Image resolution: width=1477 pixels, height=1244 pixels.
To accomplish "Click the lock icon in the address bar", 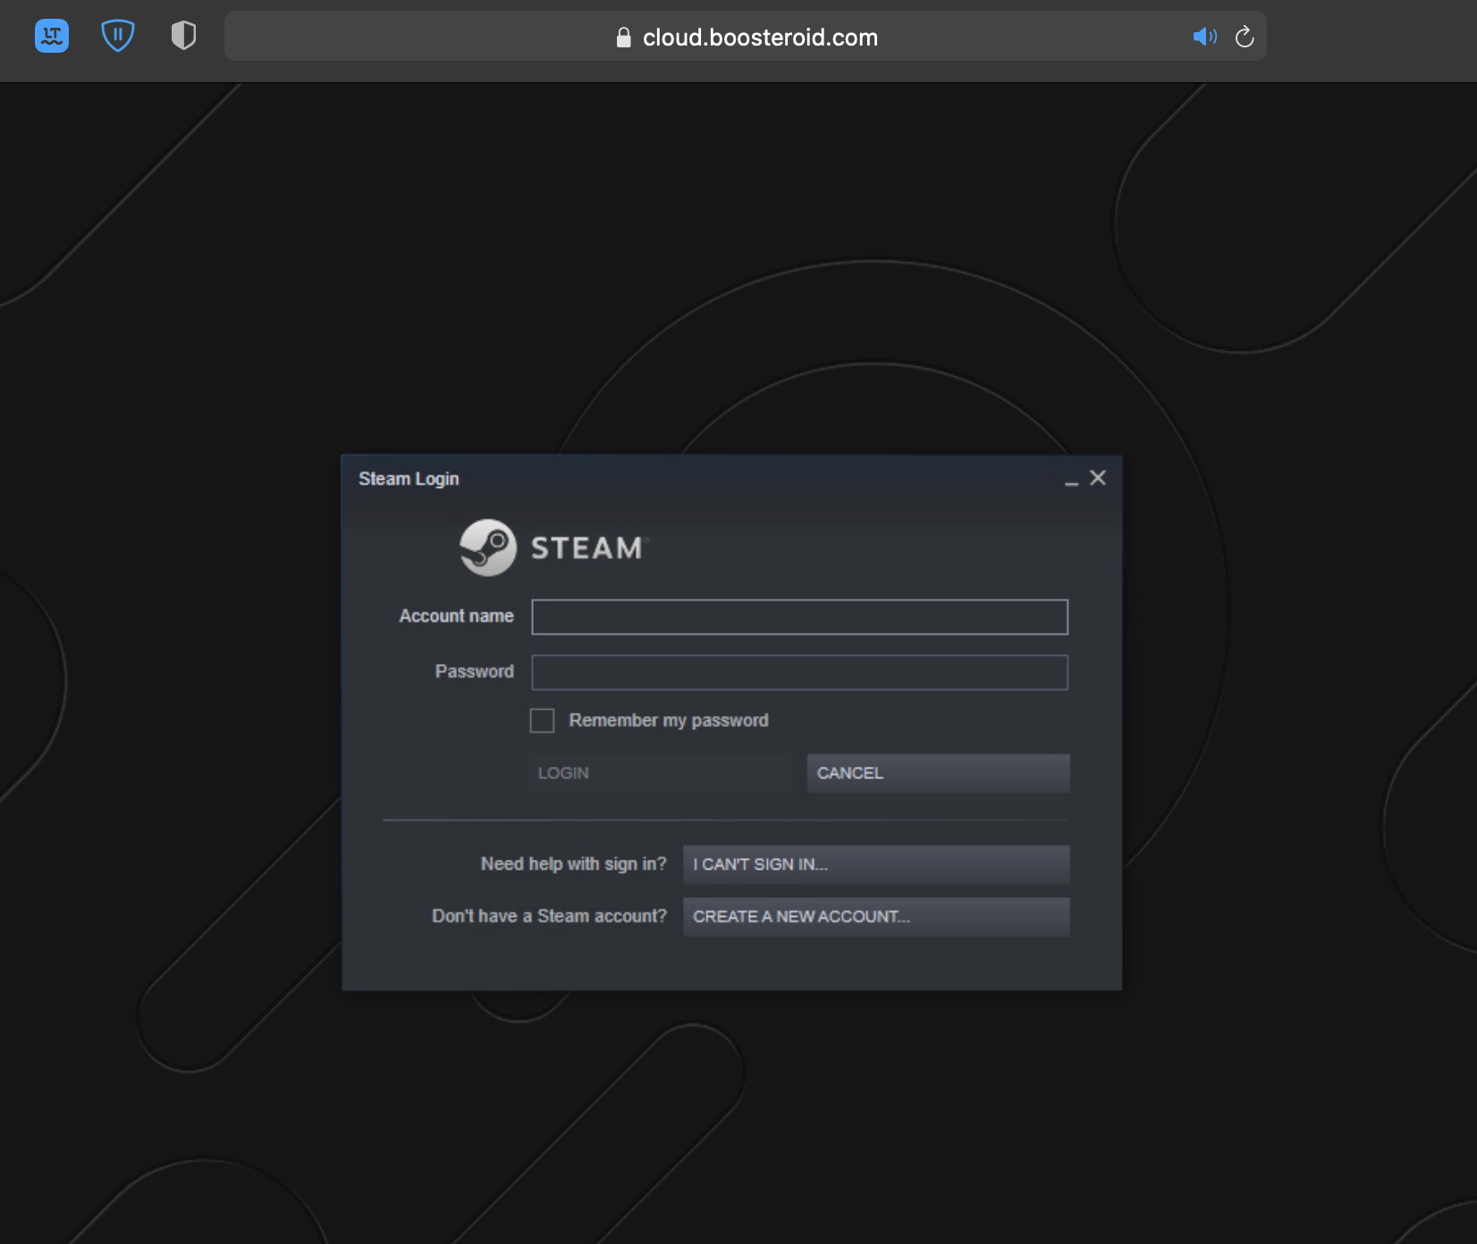I will pos(624,37).
